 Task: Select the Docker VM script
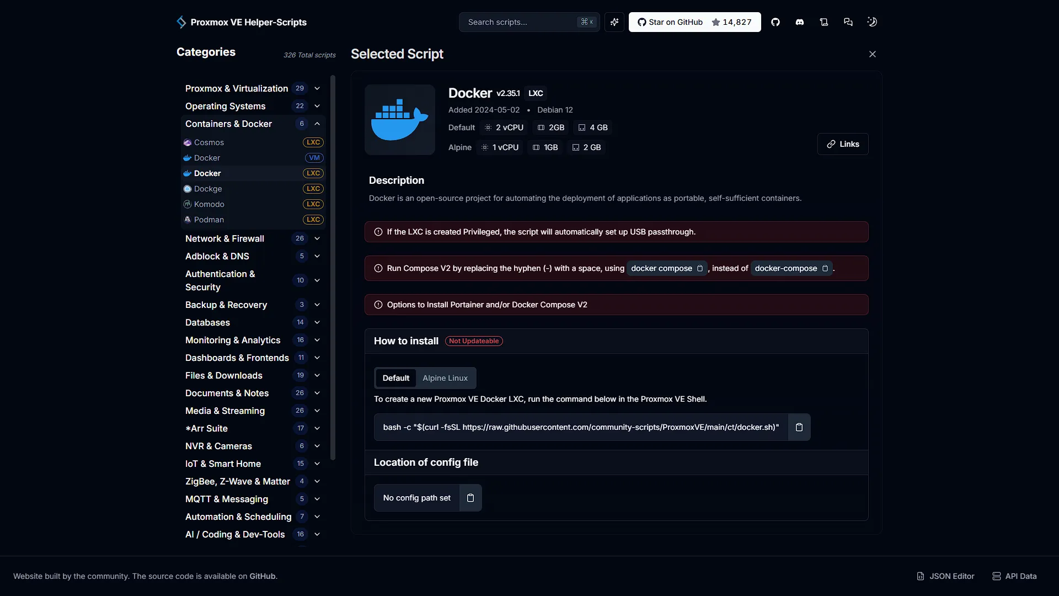tap(253, 158)
